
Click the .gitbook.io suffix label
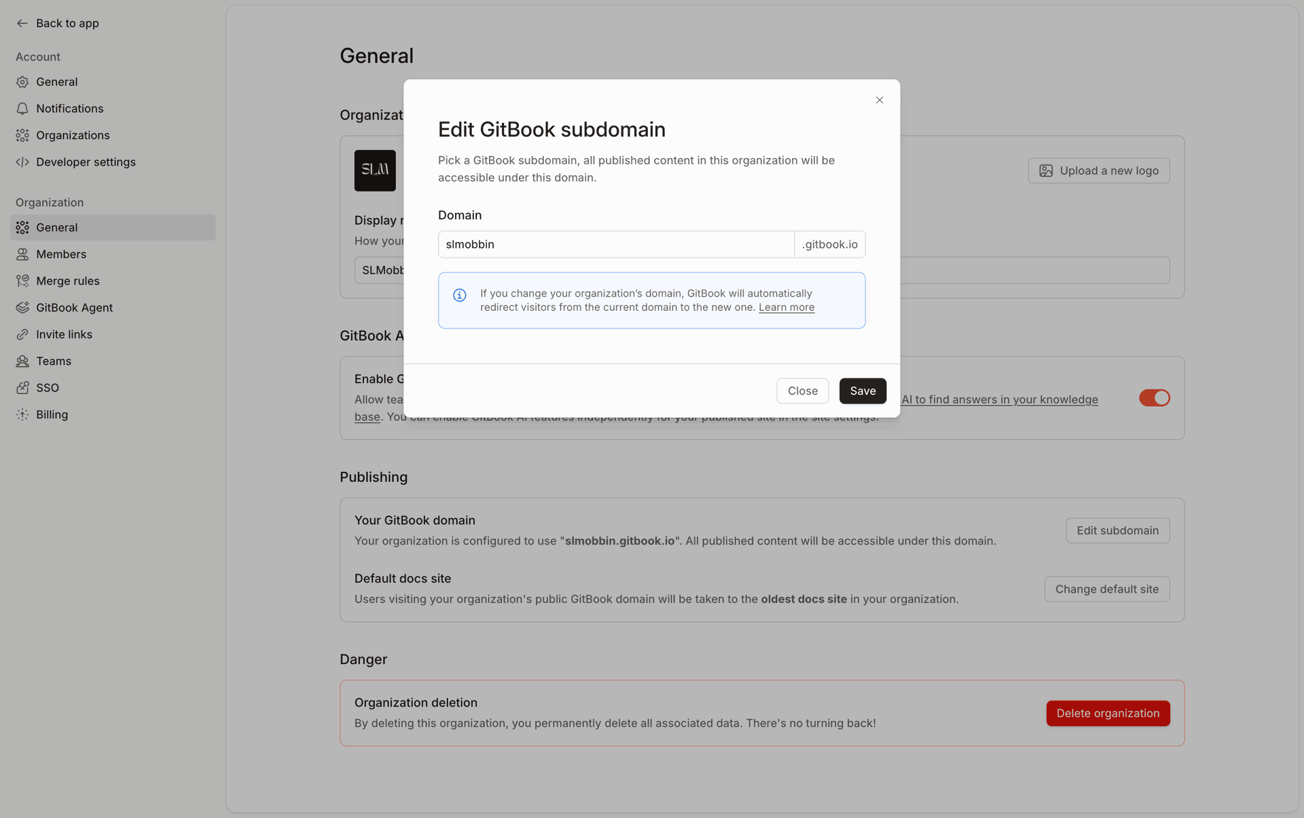(x=830, y=244)
